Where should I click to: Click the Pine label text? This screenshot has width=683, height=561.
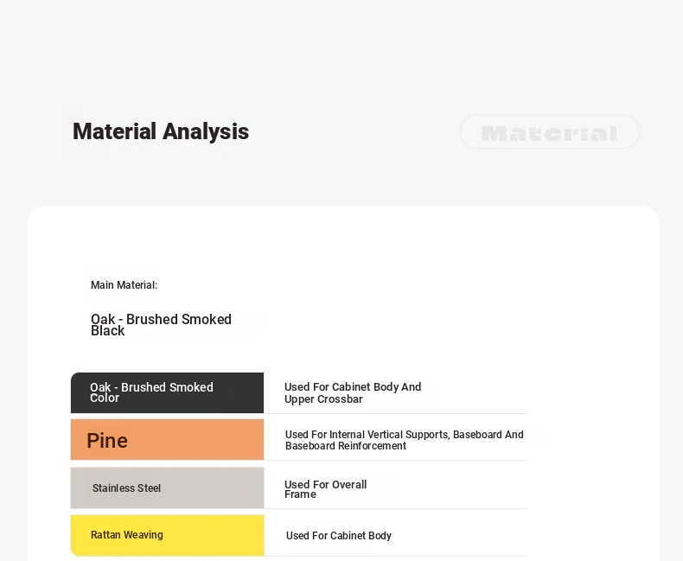(x=107, y=441)
